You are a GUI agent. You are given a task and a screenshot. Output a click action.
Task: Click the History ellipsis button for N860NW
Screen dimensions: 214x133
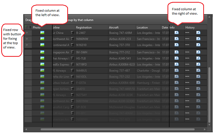[x=187, y=39]
